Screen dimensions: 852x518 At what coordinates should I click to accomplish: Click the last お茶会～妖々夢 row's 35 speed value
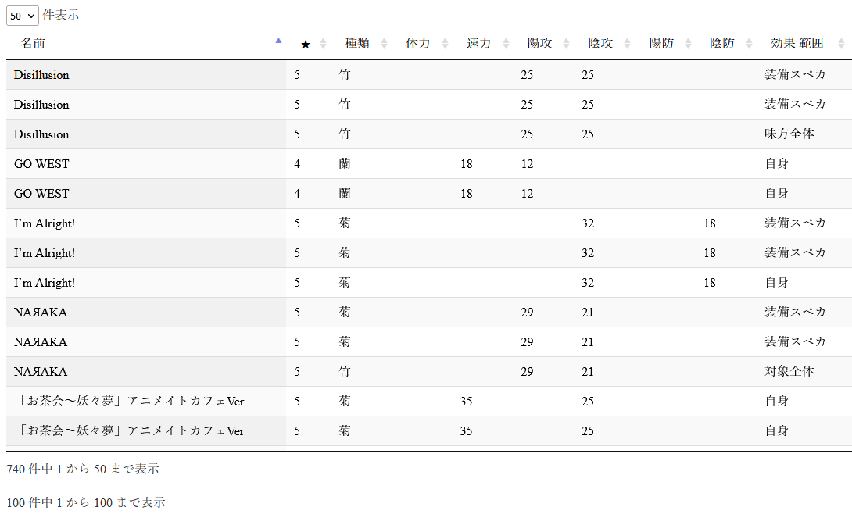point(466,431)
